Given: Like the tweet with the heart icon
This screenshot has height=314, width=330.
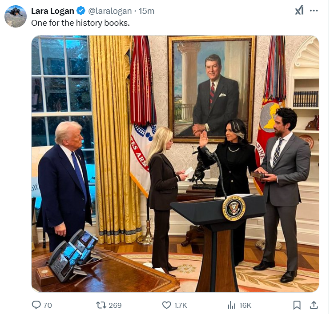Looking at the screenshot, I should pyautogui.click(x=167, y=305).
